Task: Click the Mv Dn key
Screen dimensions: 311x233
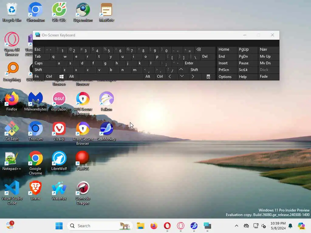Action: pyautogui.click(x=268, y=63)
